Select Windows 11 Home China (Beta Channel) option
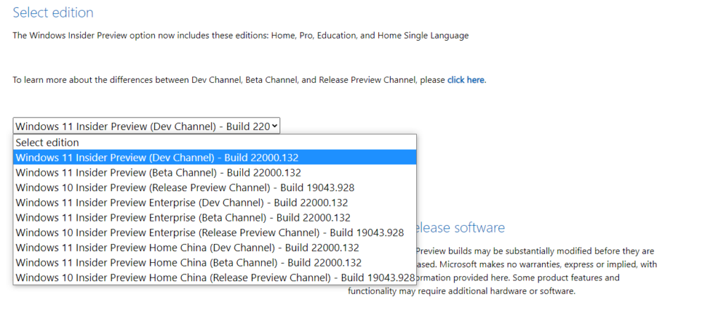 (215, 262)
